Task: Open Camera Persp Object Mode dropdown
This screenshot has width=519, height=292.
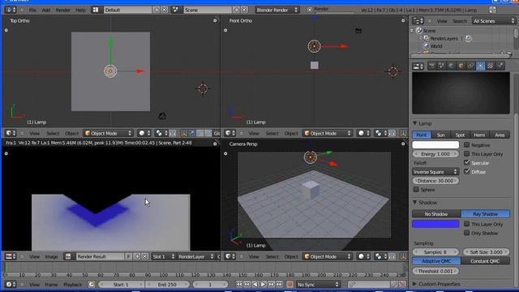Action: pyautogui.click(x=328, y=256)
